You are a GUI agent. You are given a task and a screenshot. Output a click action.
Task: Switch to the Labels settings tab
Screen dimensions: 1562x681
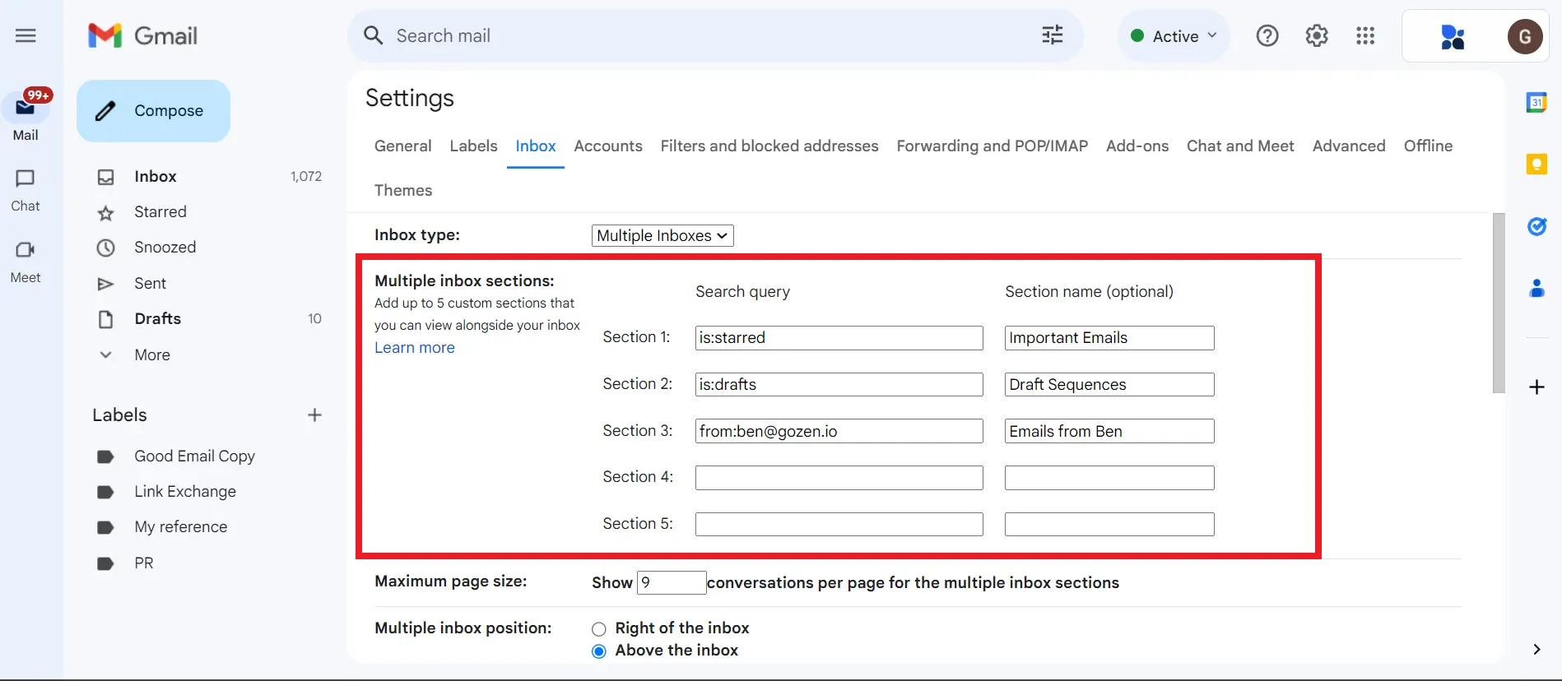[x=473, y=146]
